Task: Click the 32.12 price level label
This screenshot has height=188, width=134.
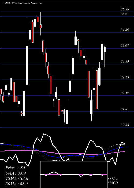Action: (125, 93)
